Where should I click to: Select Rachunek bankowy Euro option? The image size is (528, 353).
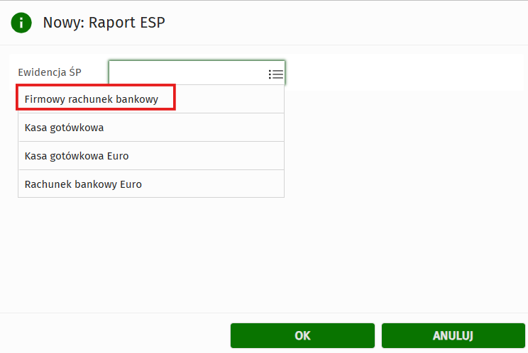[83, 184]
